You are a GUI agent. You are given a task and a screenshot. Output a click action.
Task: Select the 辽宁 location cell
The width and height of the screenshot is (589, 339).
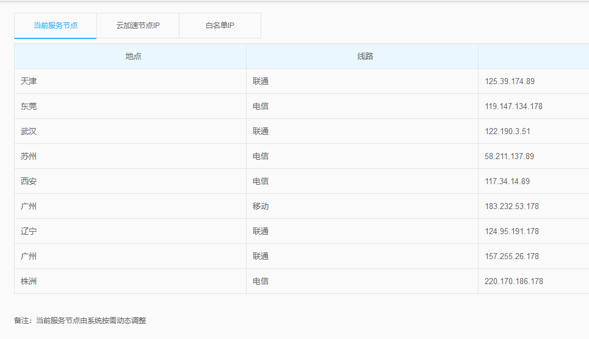(x=29, y=231)
